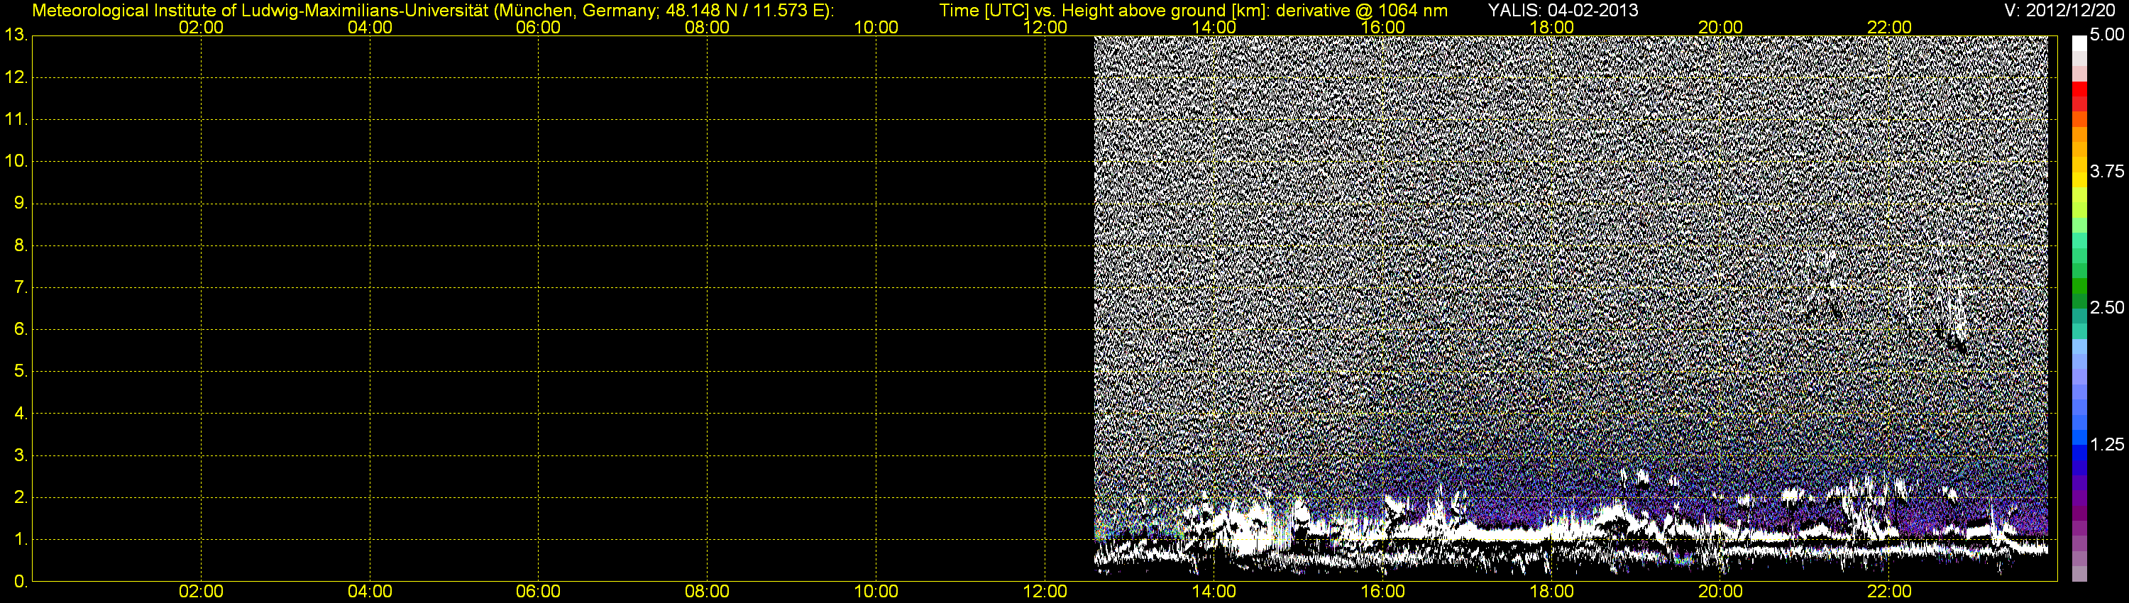Click 04:00 on the top time axis
This screenshot has height=603, width=2129.
click(x=370, y=27)
